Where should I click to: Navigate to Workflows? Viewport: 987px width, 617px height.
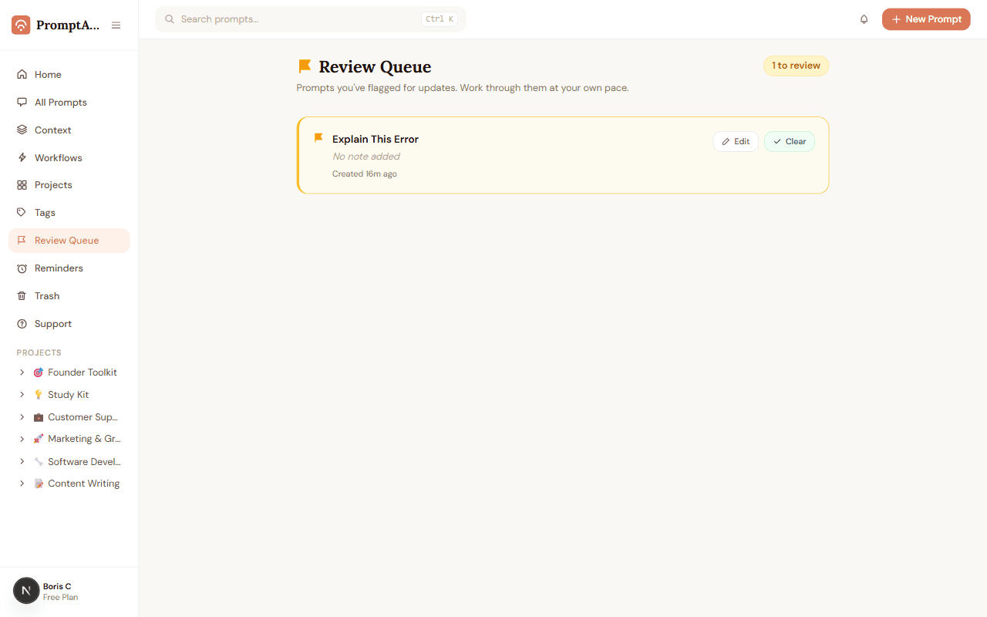pos(69,158)
